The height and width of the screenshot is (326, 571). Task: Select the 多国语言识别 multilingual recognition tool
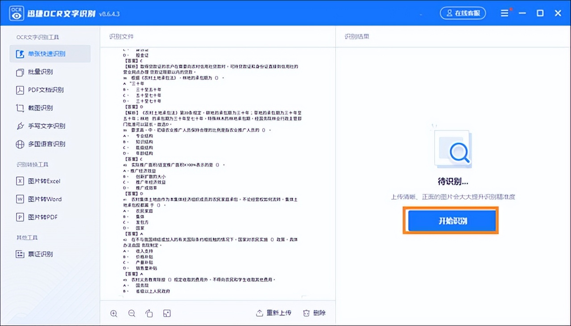(46, 144)
